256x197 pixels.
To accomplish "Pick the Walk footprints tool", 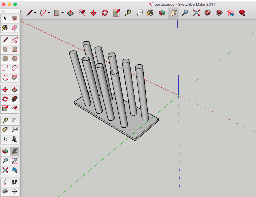I will 15,182.
